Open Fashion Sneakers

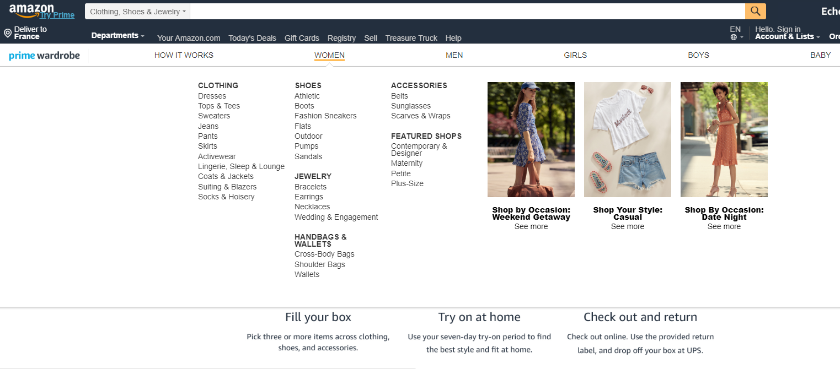coord(325,116)
